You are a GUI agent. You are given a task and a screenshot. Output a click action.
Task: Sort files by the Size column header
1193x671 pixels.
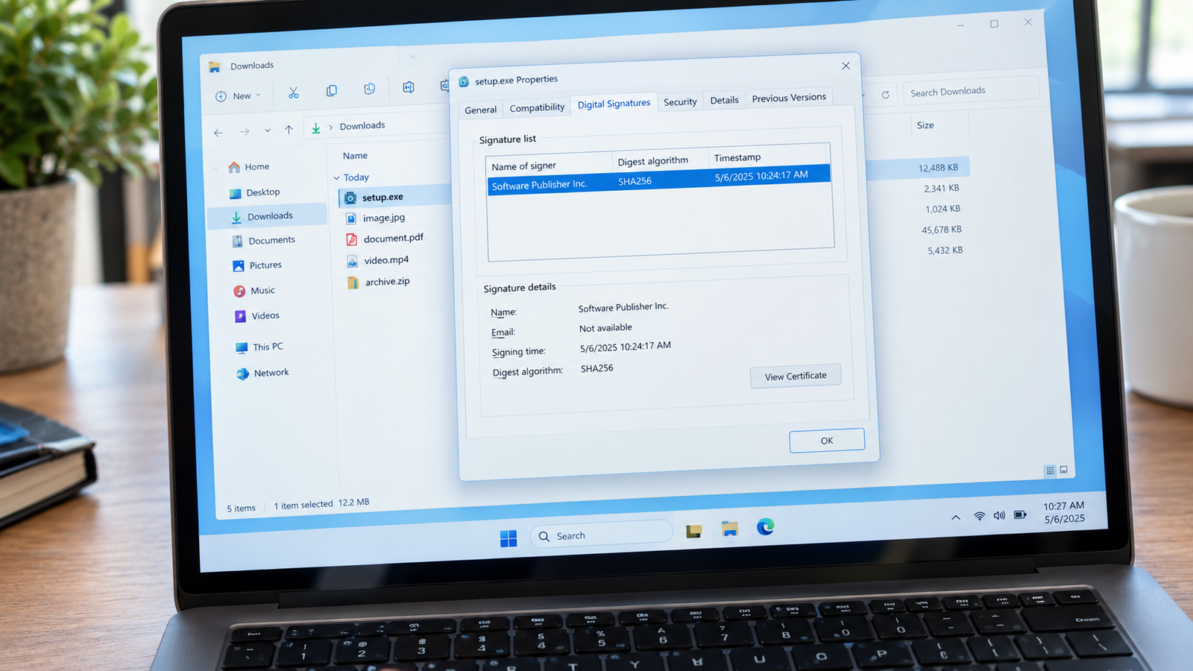925,125
